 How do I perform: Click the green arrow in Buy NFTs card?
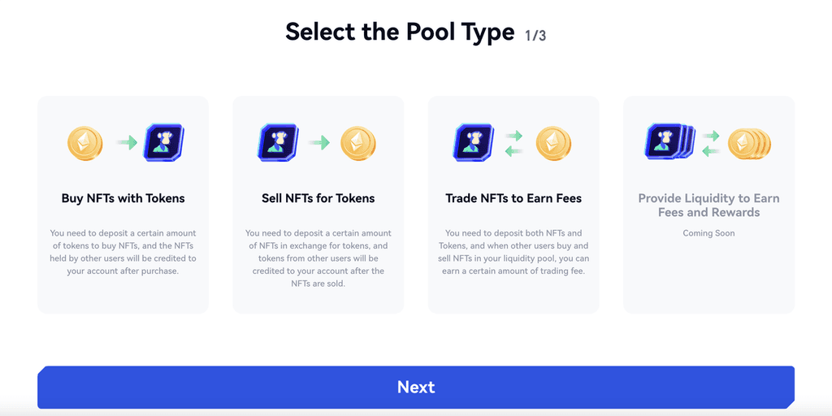126,143
